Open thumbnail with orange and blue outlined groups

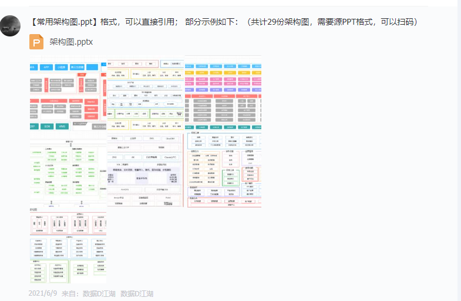(223, 170)
